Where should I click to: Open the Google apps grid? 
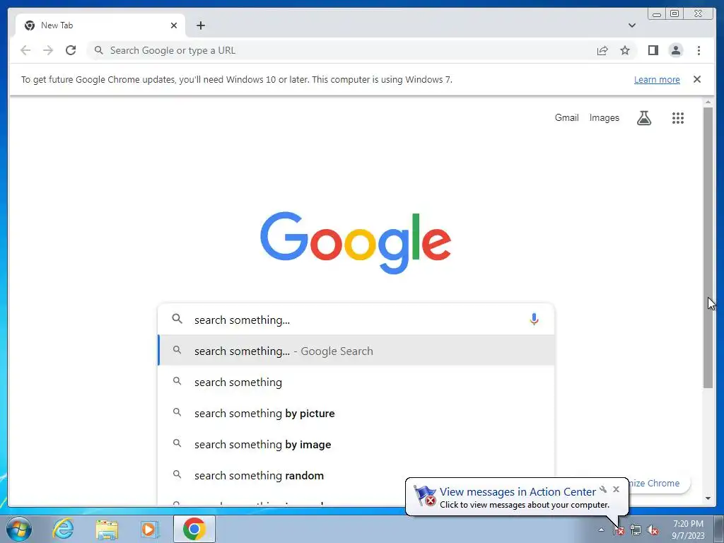[678, 118]
